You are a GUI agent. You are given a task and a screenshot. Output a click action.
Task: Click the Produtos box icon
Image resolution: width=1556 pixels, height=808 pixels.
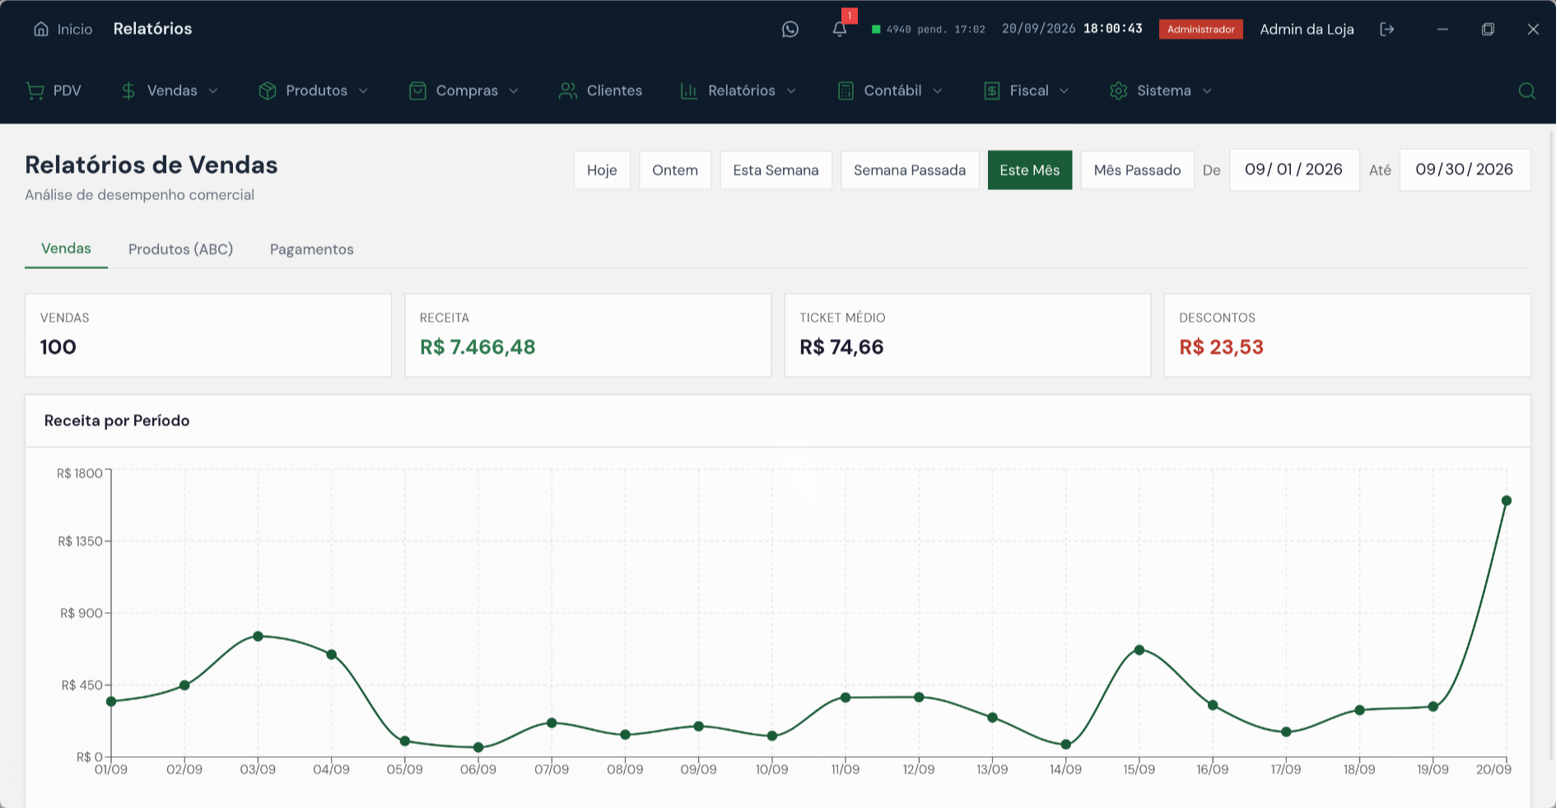[267, 91]
